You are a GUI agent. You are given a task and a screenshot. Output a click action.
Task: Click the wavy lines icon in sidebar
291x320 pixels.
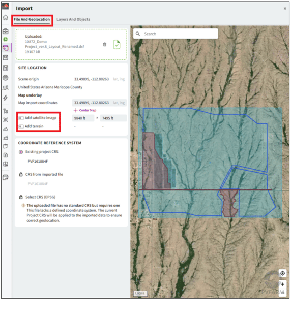pyautogui.click(x=6, y=88)
